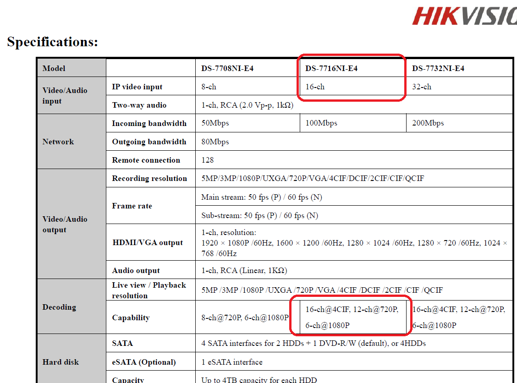Click the 'Audio output' label

136,271
